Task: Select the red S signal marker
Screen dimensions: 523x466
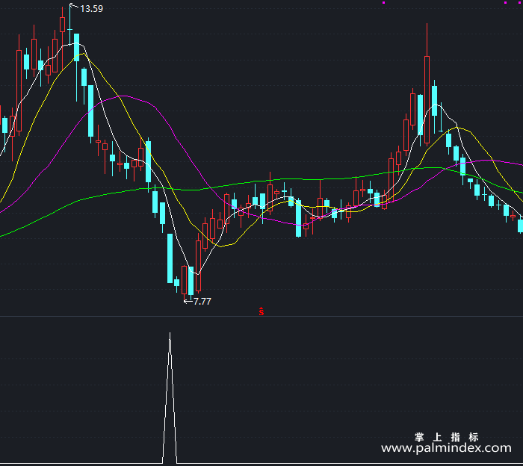Action: (x=261, y=311)
